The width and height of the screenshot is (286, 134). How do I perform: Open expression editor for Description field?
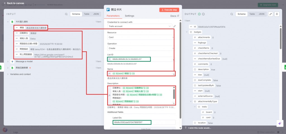pyautogui.click(x=174, y=103)
